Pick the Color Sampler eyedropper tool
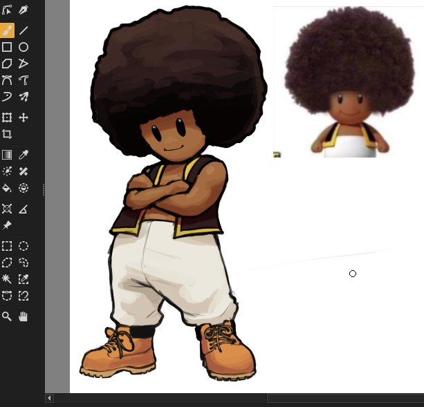Image resolution: width=424 pixels, height=407 pixels. [24, 155]
